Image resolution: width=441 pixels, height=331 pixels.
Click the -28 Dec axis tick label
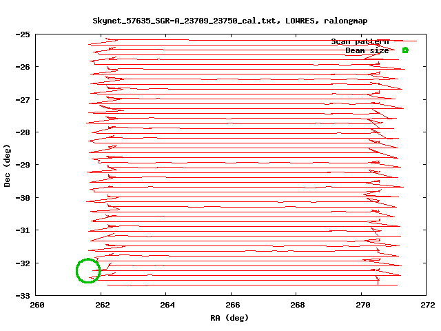pyautogui.click(x=23, y=132)
